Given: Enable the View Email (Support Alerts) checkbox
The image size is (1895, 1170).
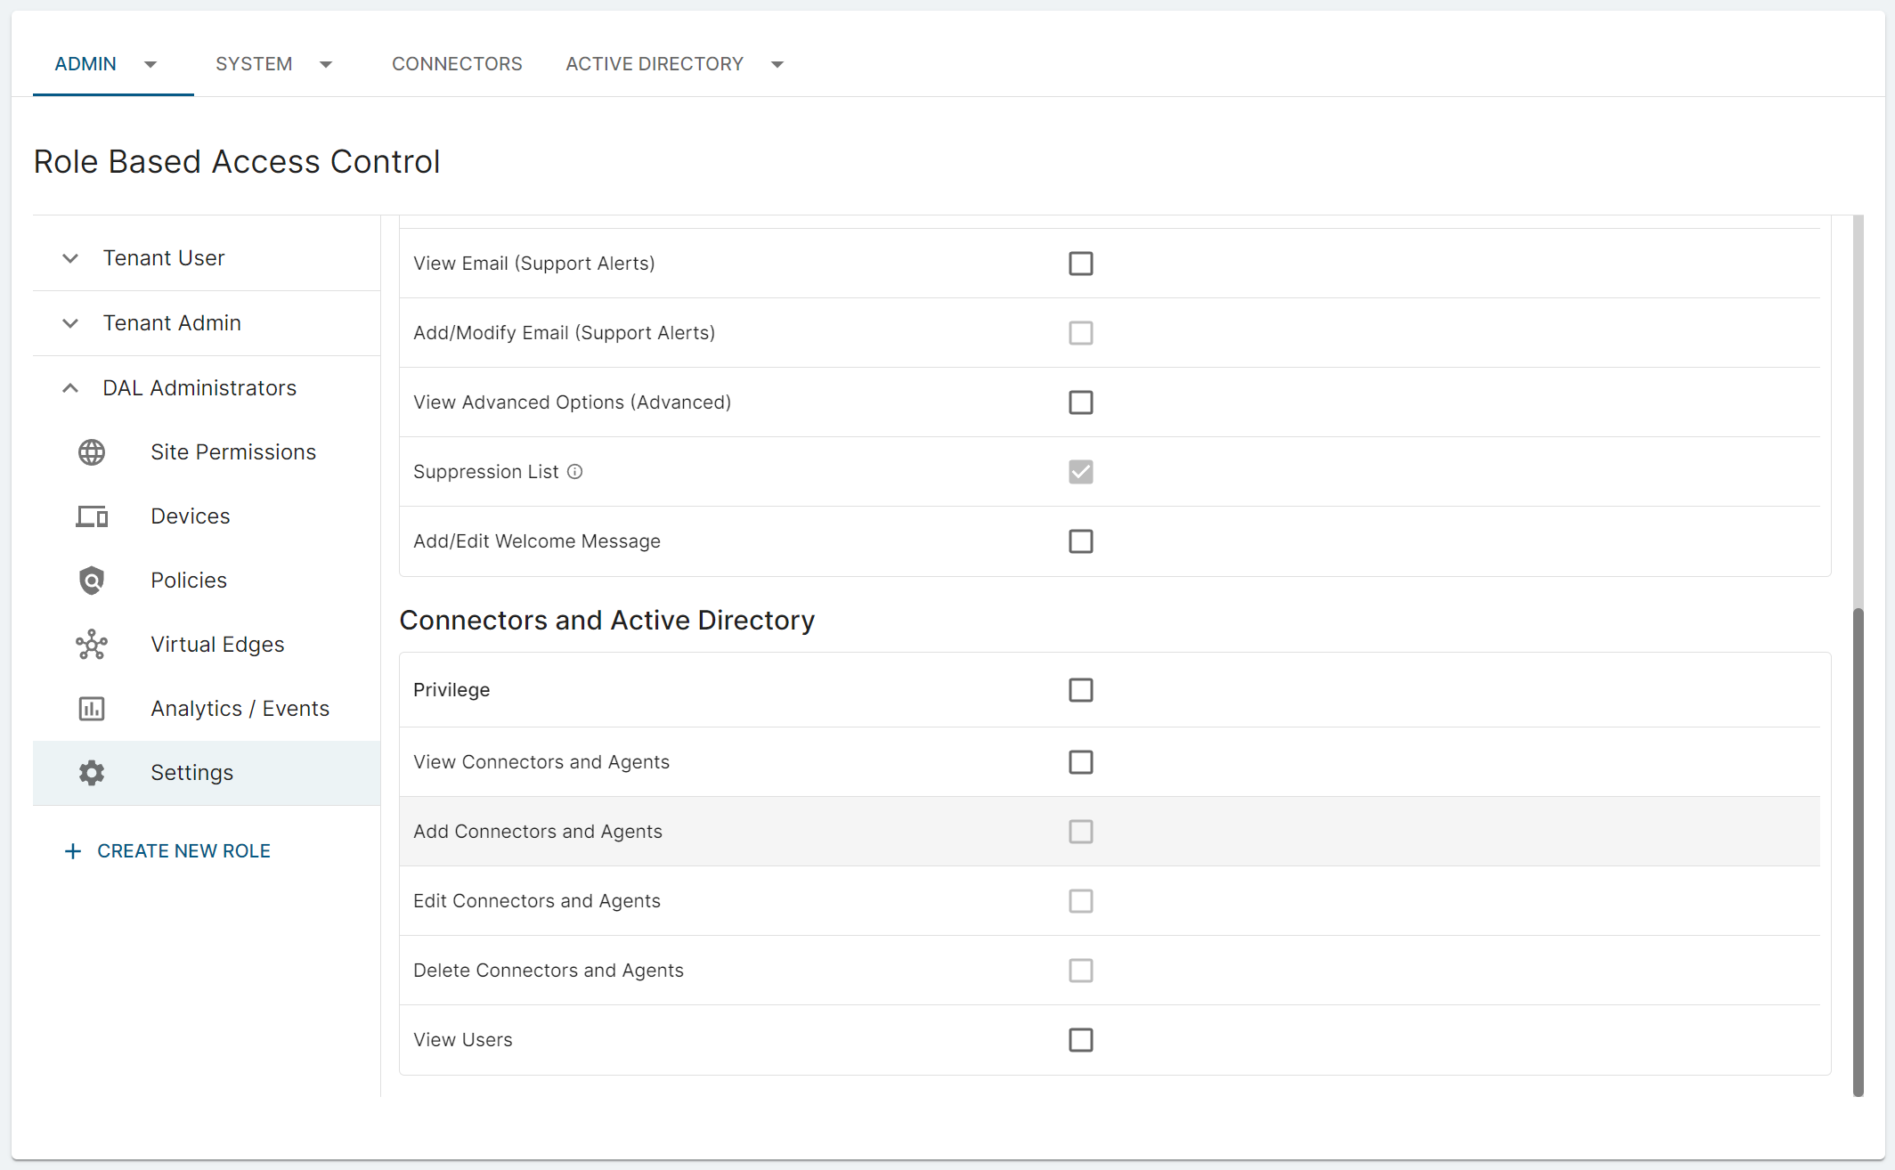Looking at the screenshot, I should pyautogui.click(x=1080, y=264).
